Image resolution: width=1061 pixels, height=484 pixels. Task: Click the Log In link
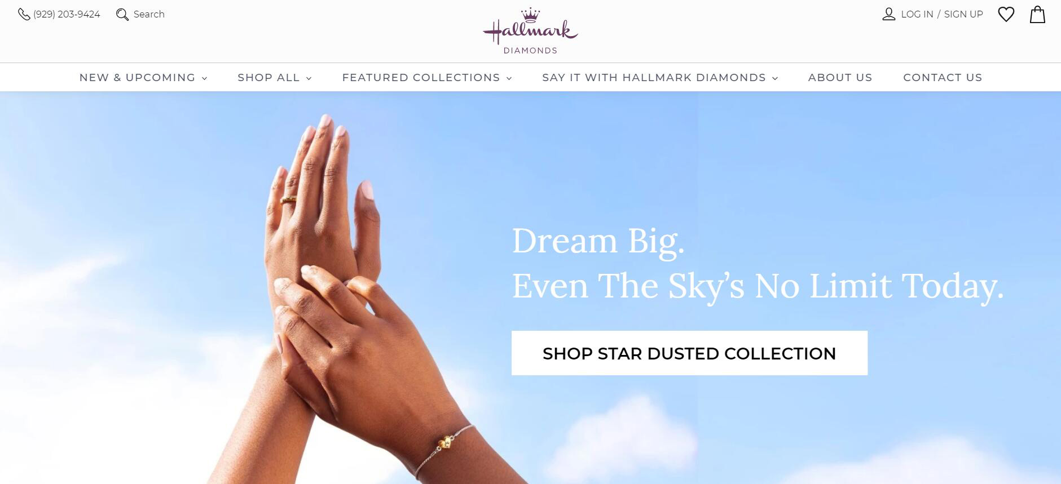point(917,14)
